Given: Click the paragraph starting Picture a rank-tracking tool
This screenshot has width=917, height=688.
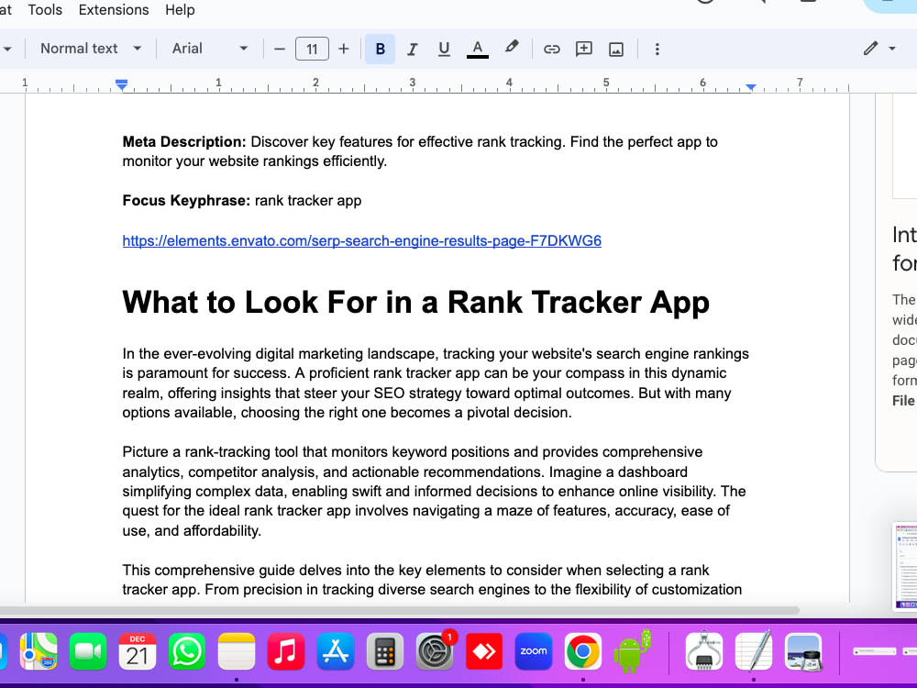Looking at the screenshot, I should [x=434, y=492].
